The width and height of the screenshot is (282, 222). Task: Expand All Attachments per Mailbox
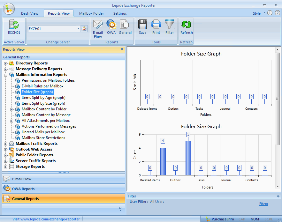12,121
